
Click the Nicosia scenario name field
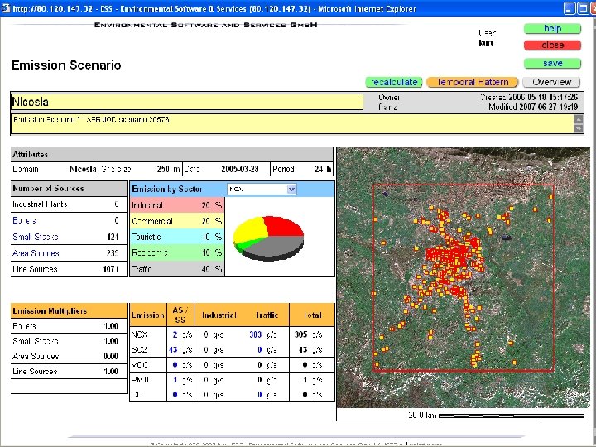(x=187, y=102)
